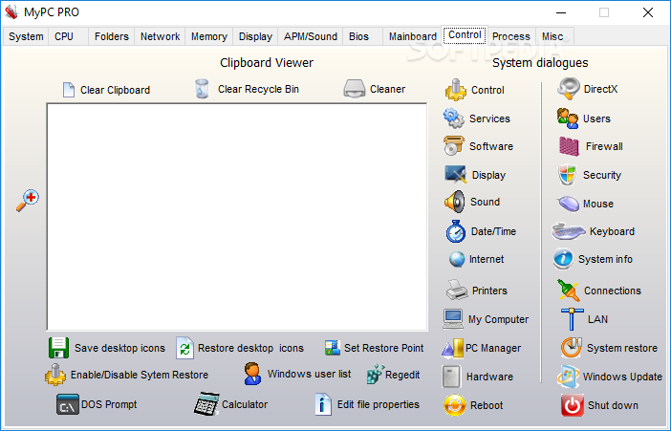This screenshot has height=431, width=671.
Task: Click the Clear Clipboard label
Action: tap(115, 90)
